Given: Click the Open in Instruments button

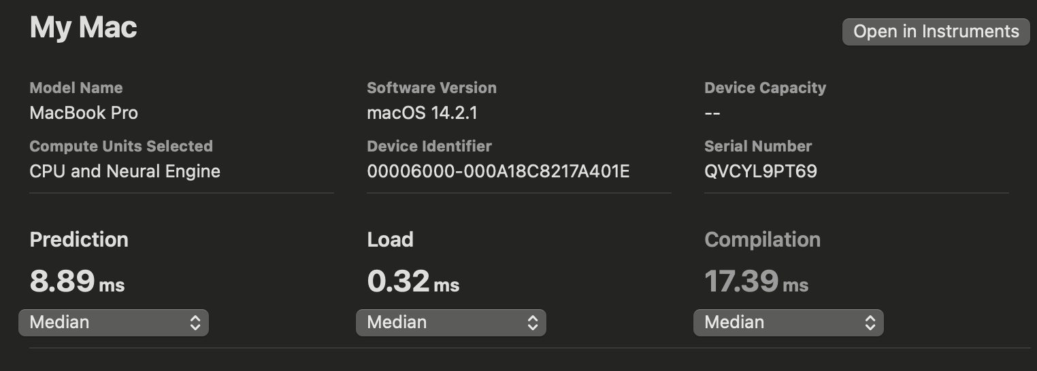Looking at the screenshot, I should click(x=936, y=32).
